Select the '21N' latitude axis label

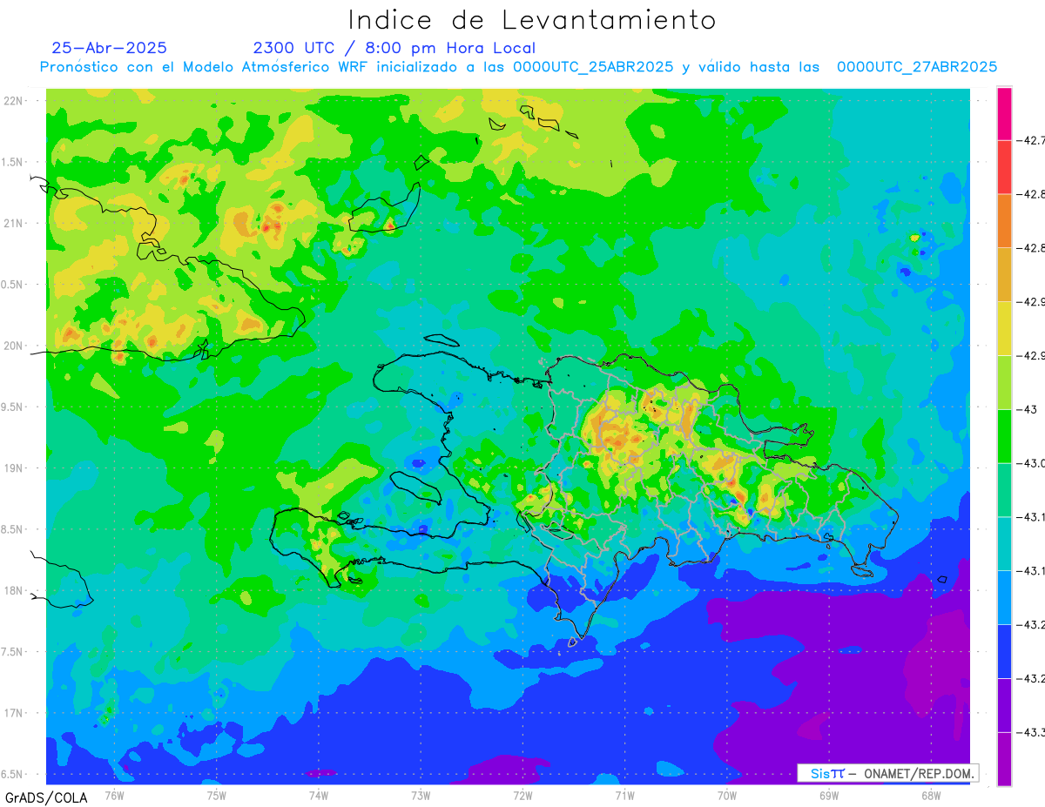tap(13, 223)
